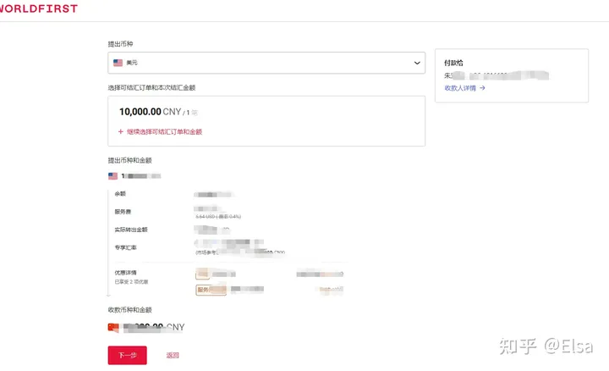Viewport: 609px width, 371px height.
Task: Click the dropdown chevron arrow in currency box
Action: coord(417,63)
